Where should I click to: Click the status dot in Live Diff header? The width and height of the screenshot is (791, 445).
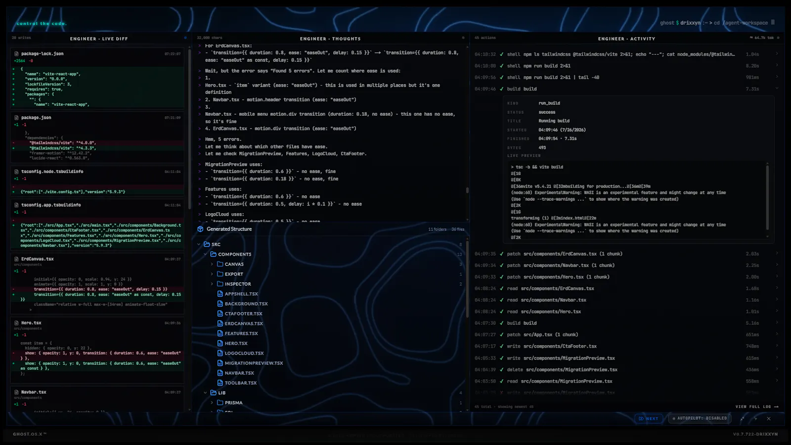(x=185, y=38)
